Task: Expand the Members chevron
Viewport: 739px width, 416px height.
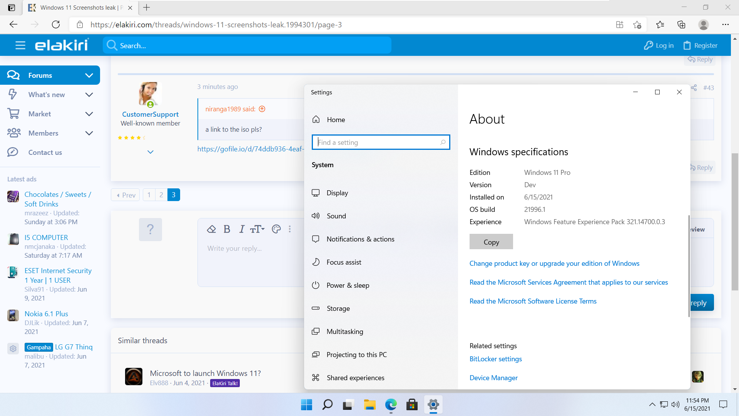Action: pyautogui.click(x=89, y=133)
